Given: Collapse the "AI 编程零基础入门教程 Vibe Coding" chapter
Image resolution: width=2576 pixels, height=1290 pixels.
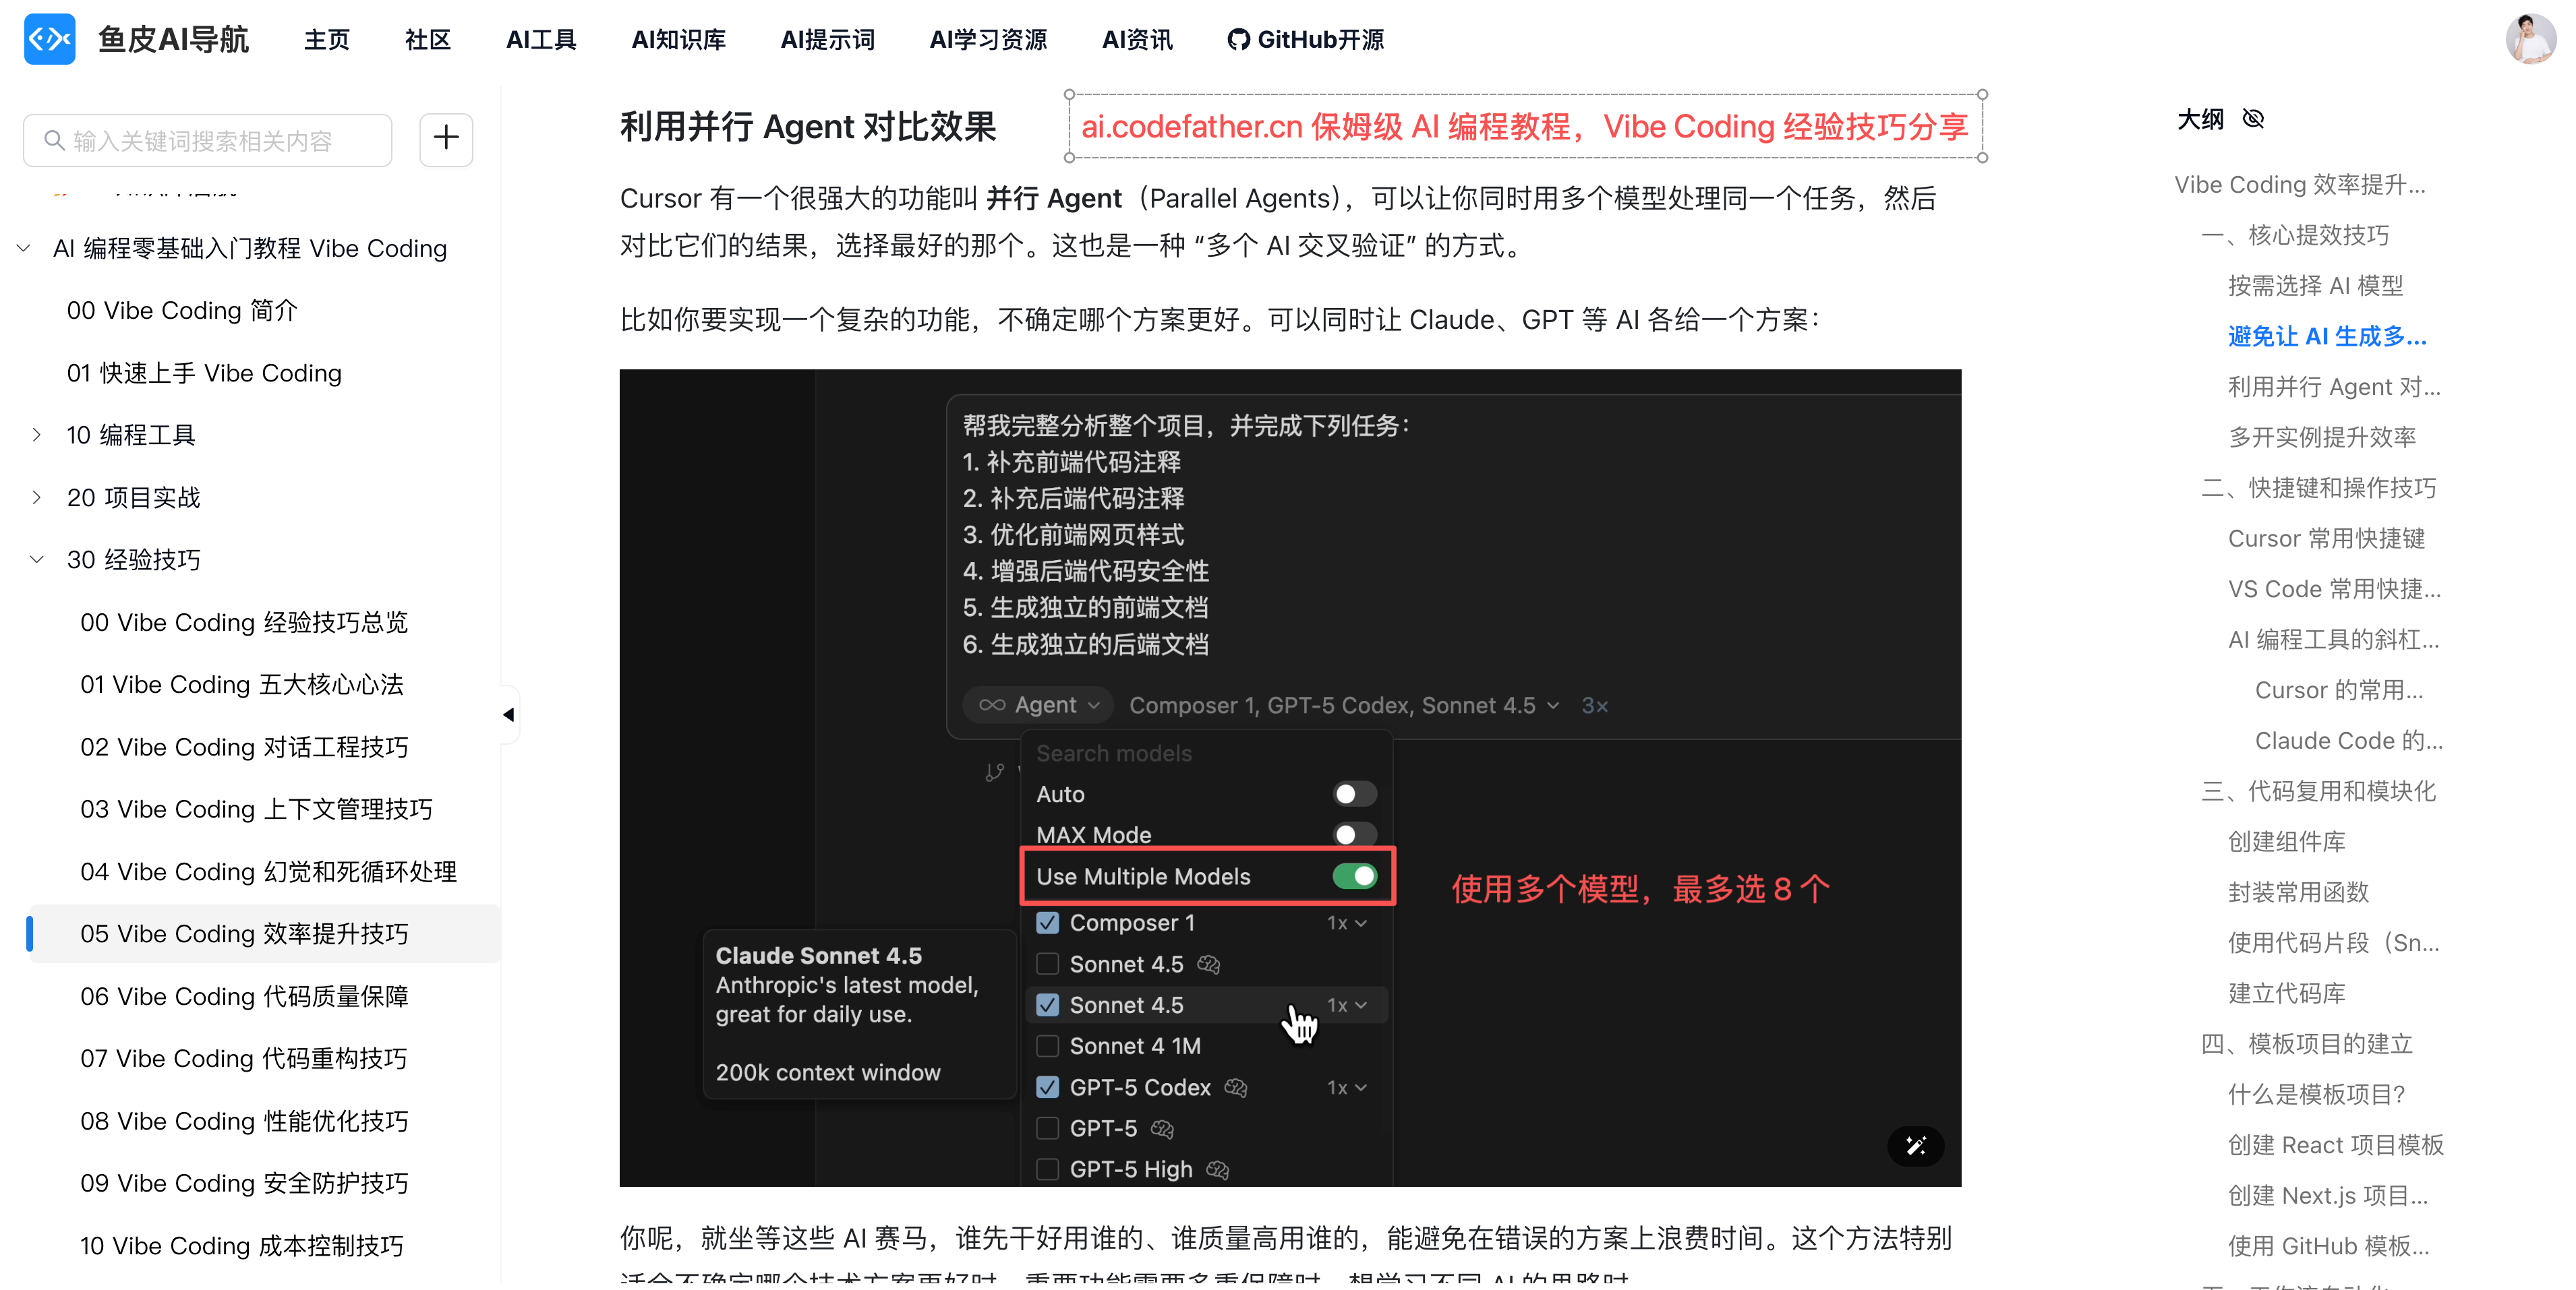Looking at the screenshot, I should (23, 248).
